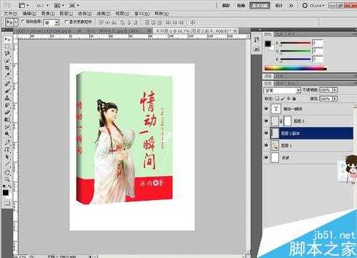Select the Blur tool
This screenshot has height=258, width=357.
[7, 126]
